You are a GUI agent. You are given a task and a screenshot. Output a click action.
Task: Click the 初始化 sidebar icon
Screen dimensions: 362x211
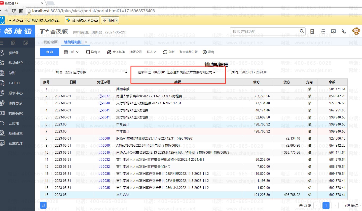click(2, 53)
